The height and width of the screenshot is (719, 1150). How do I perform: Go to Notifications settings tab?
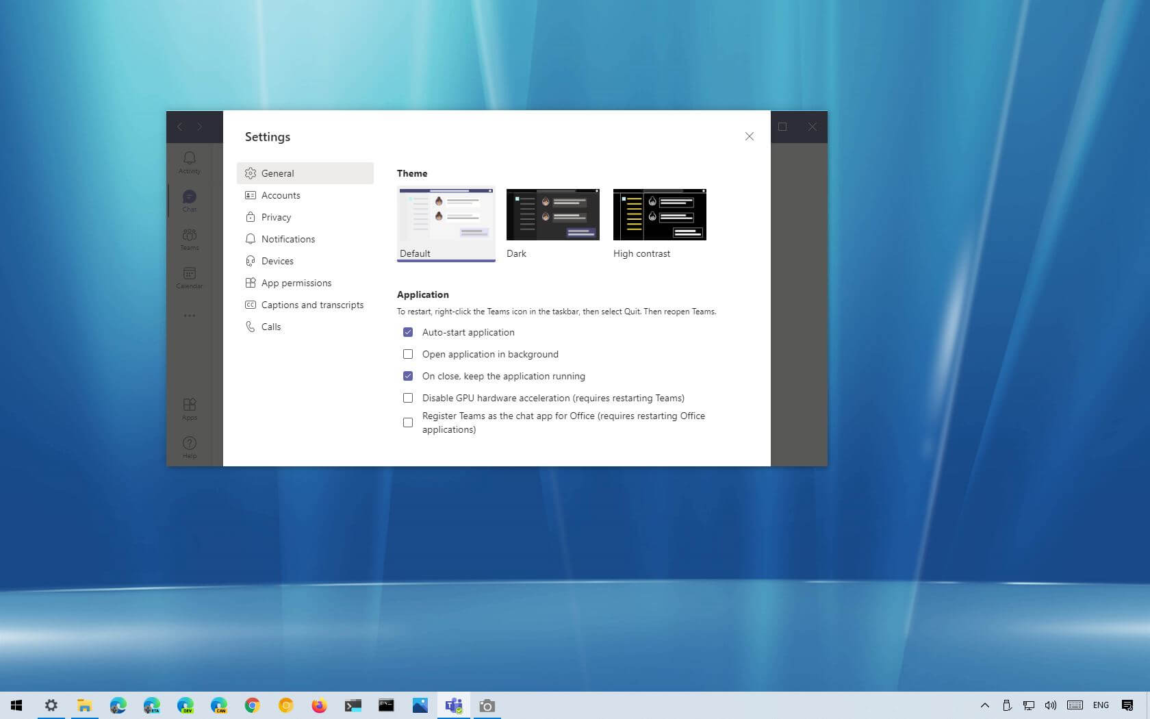click(288, 239)
